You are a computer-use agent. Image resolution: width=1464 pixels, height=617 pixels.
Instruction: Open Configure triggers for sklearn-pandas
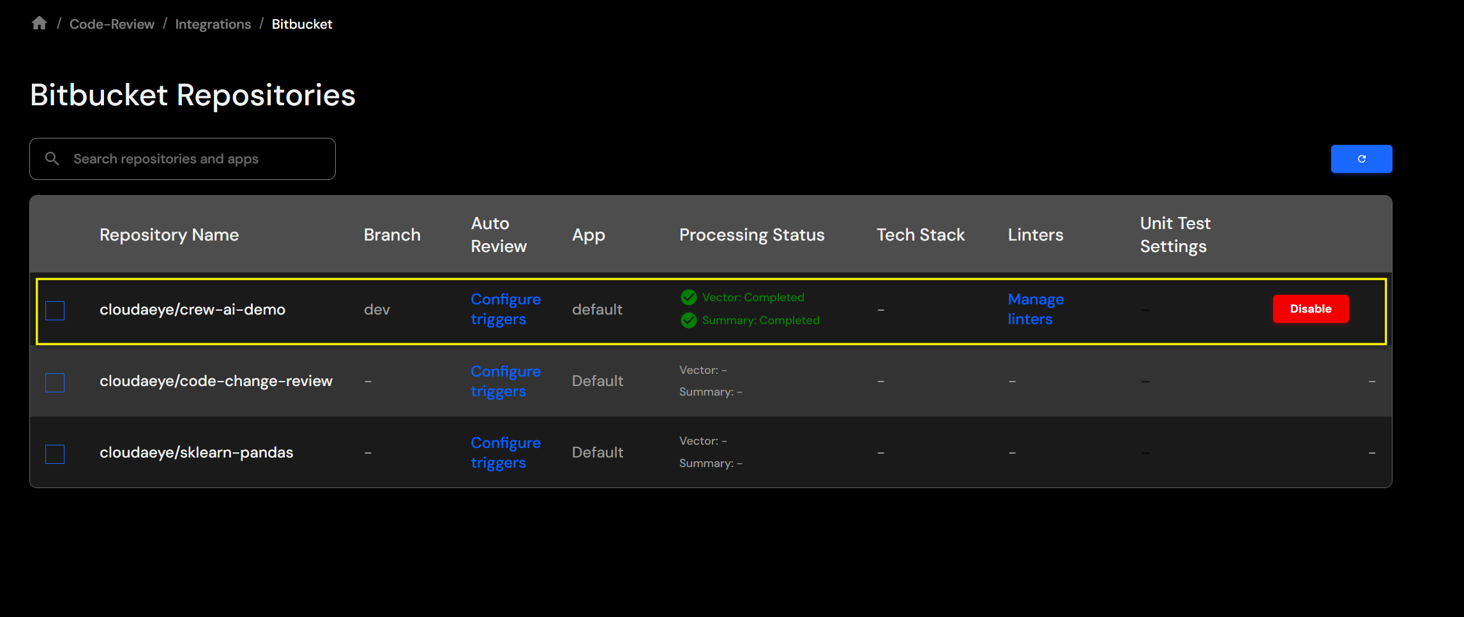pos(505,452)
